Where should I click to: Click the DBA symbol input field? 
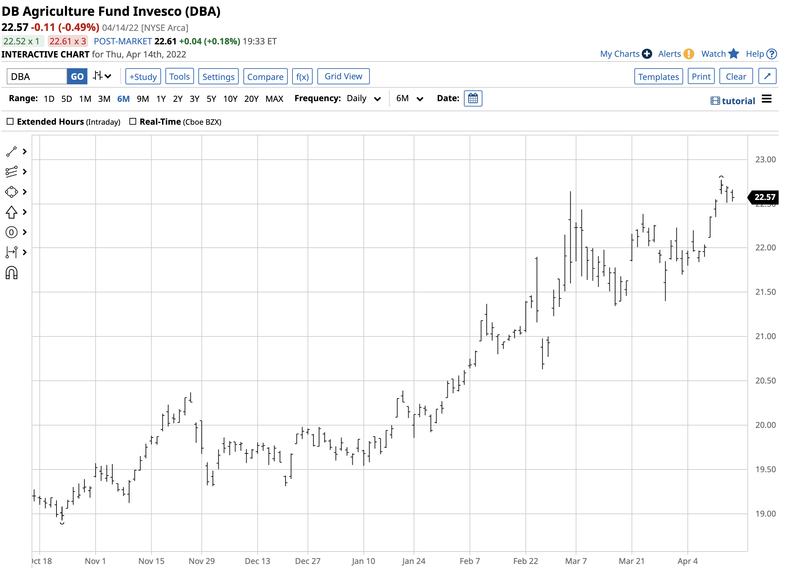click(37, 76)
